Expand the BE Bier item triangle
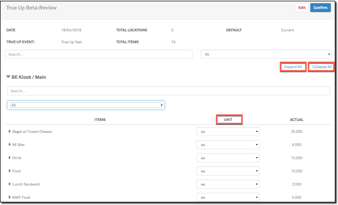Image resolution: width=338 pixels, height=205 pixels. coord(10,145)
